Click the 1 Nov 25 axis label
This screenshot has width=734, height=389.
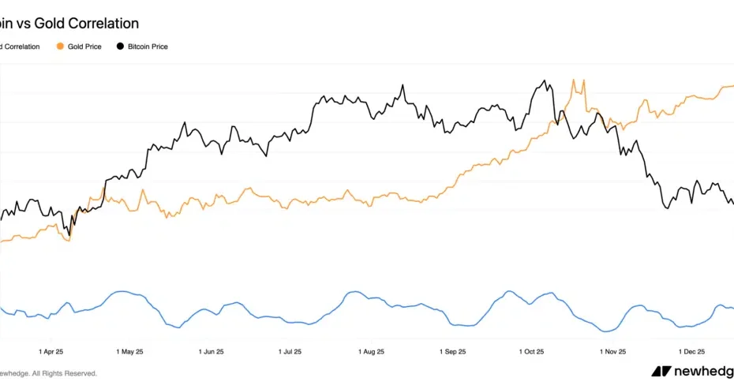612,351
